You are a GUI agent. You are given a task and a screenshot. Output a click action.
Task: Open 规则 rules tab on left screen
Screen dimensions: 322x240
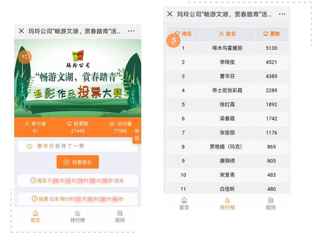coord(120,217)
